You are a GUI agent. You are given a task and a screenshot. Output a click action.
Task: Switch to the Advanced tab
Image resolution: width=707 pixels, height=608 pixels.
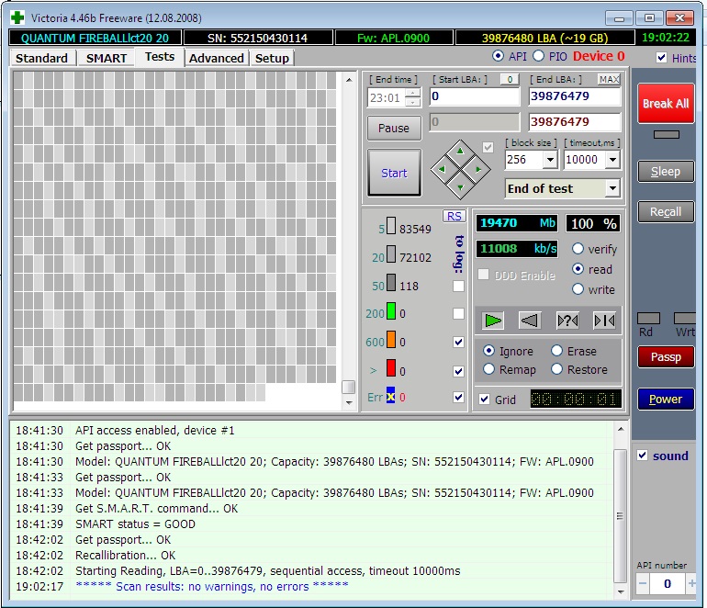(x=217, y=58)
